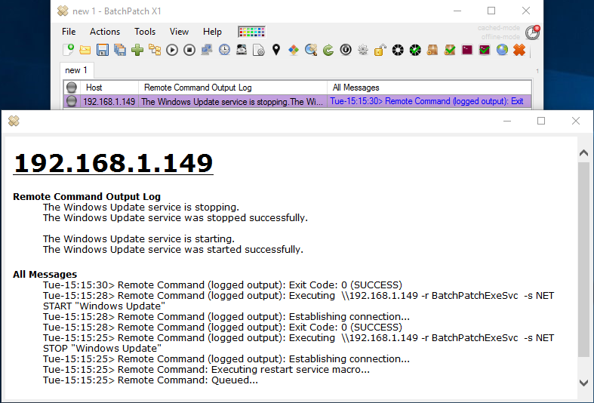Open the scheduler blue clock icon
This screenshot has width=594, height=403.
[224, 50]
